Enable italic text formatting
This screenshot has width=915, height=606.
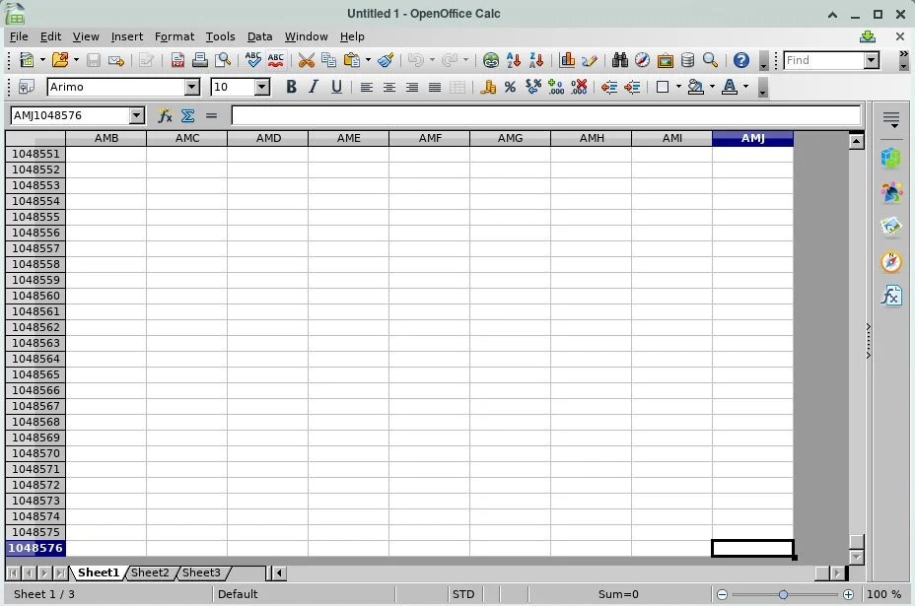coord(312,87)
